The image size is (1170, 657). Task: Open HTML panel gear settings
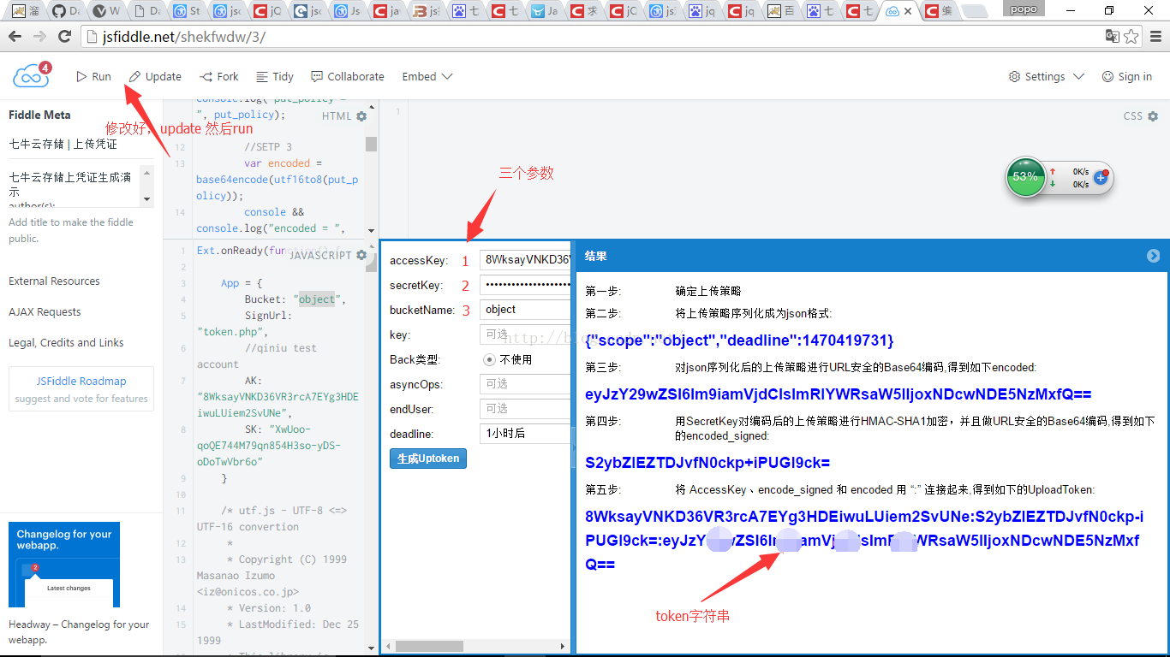point(361,116)
